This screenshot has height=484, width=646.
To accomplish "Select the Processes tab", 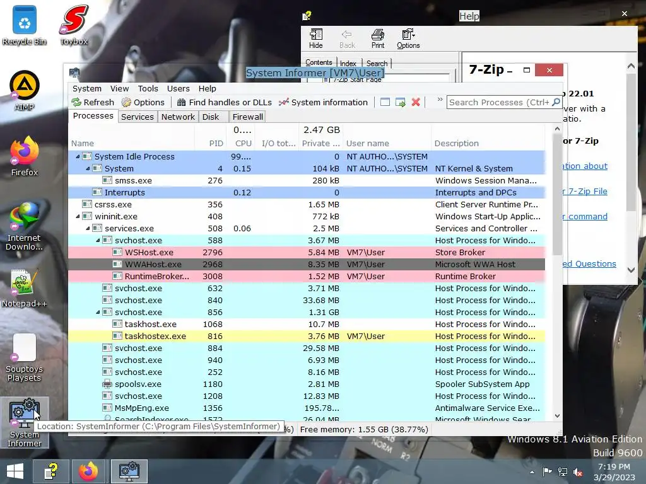I will pos(93,116).
